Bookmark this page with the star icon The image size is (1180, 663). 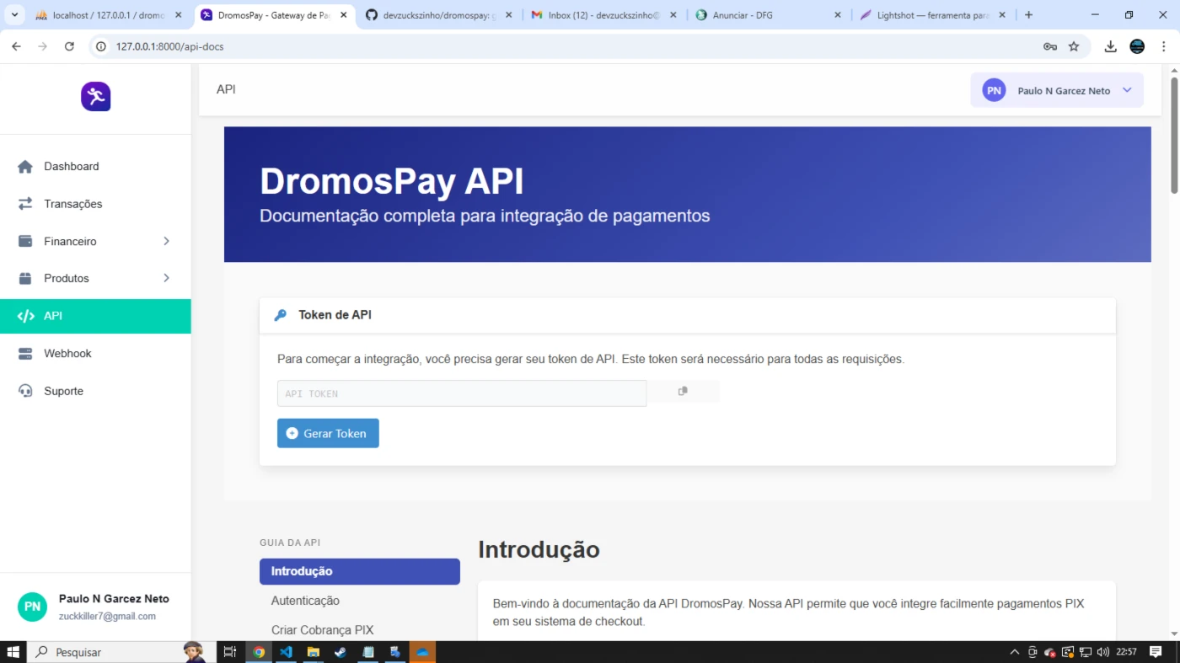(x=1074, y=46)
